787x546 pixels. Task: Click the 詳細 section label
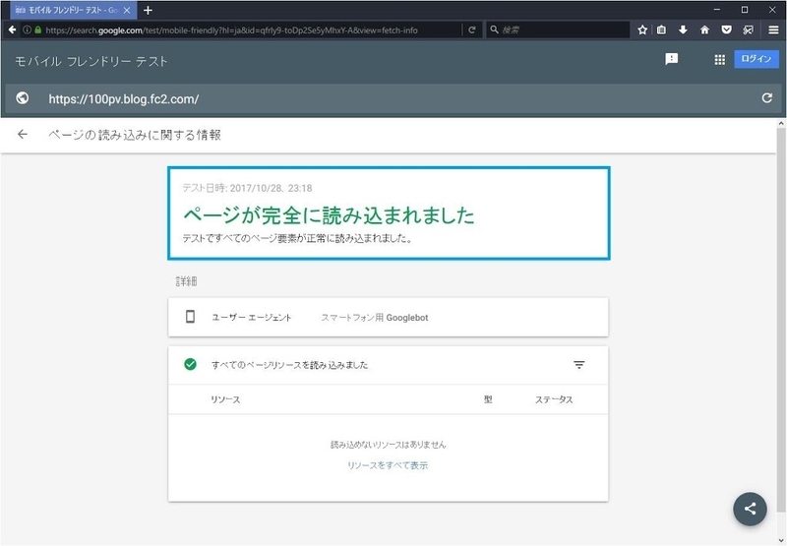[x=186, y=281]
